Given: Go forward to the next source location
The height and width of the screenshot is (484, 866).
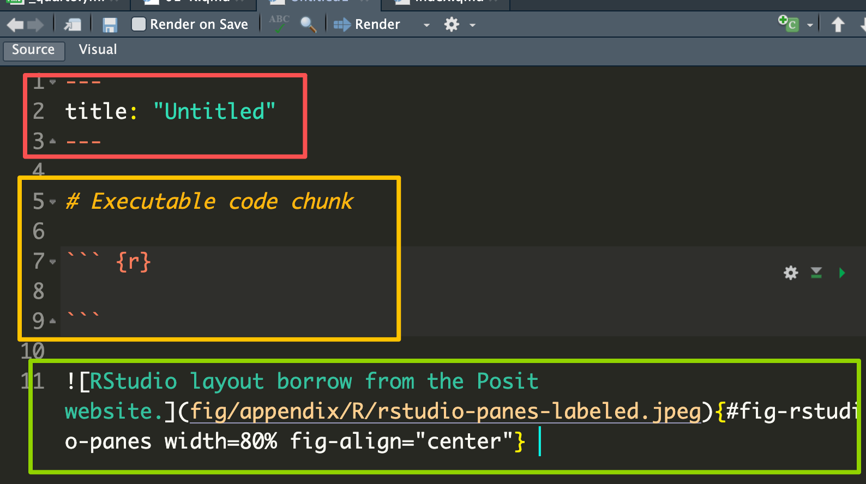Looking at the screenshot, I should tap(35, 25).
